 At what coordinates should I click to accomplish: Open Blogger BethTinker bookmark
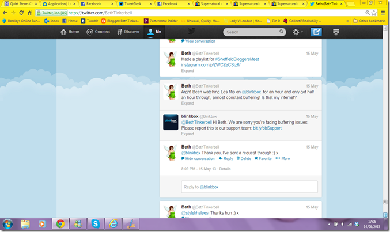tap(120, 21)
